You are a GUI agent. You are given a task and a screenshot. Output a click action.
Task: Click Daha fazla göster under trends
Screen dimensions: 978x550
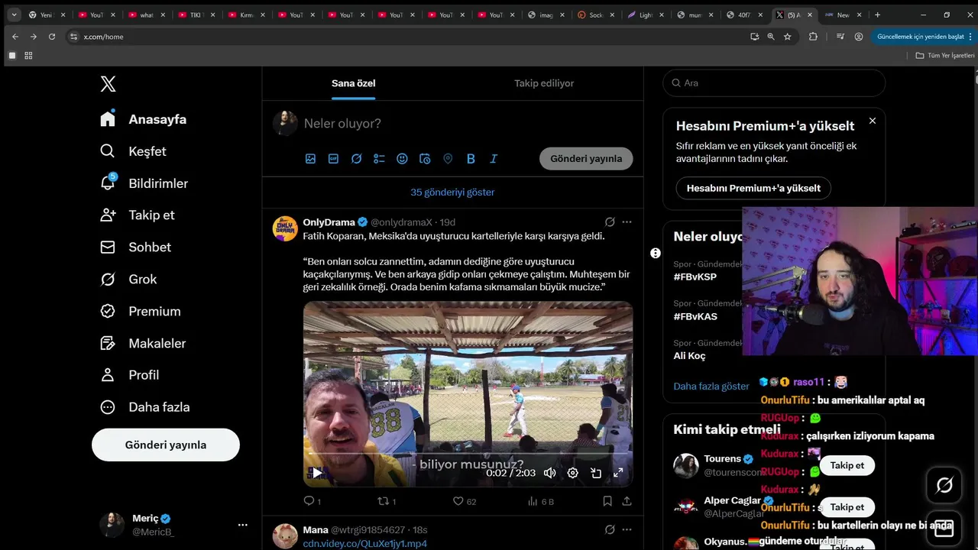[x=711, y=387]
